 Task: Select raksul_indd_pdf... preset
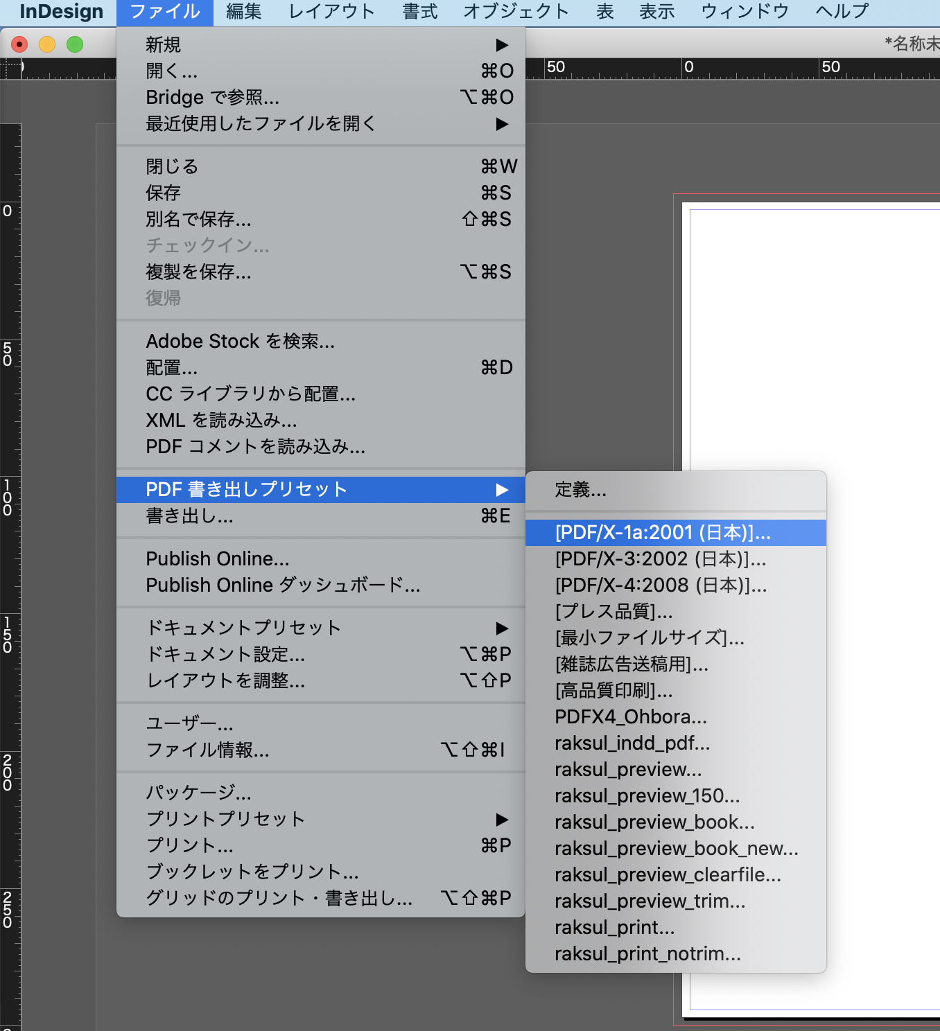pos(676,743)
